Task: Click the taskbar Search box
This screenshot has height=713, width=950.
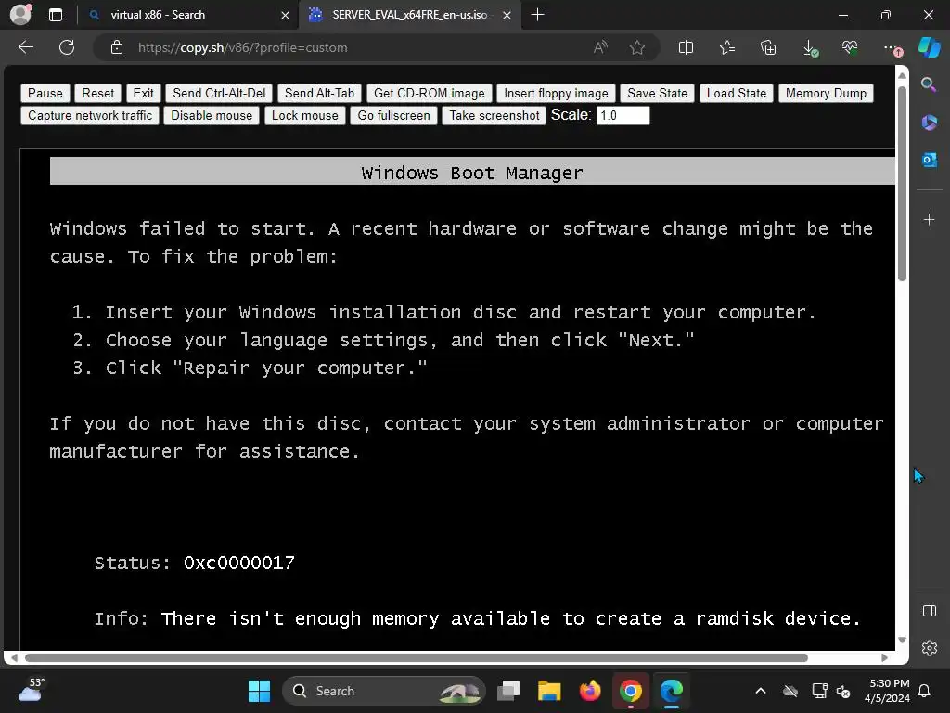Action: [383, 691]
